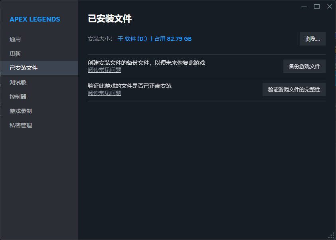Click the install size text 82.79 GB
Image resolution: width=336 pixels, height=240 pixels.
(x=179, y=39)
